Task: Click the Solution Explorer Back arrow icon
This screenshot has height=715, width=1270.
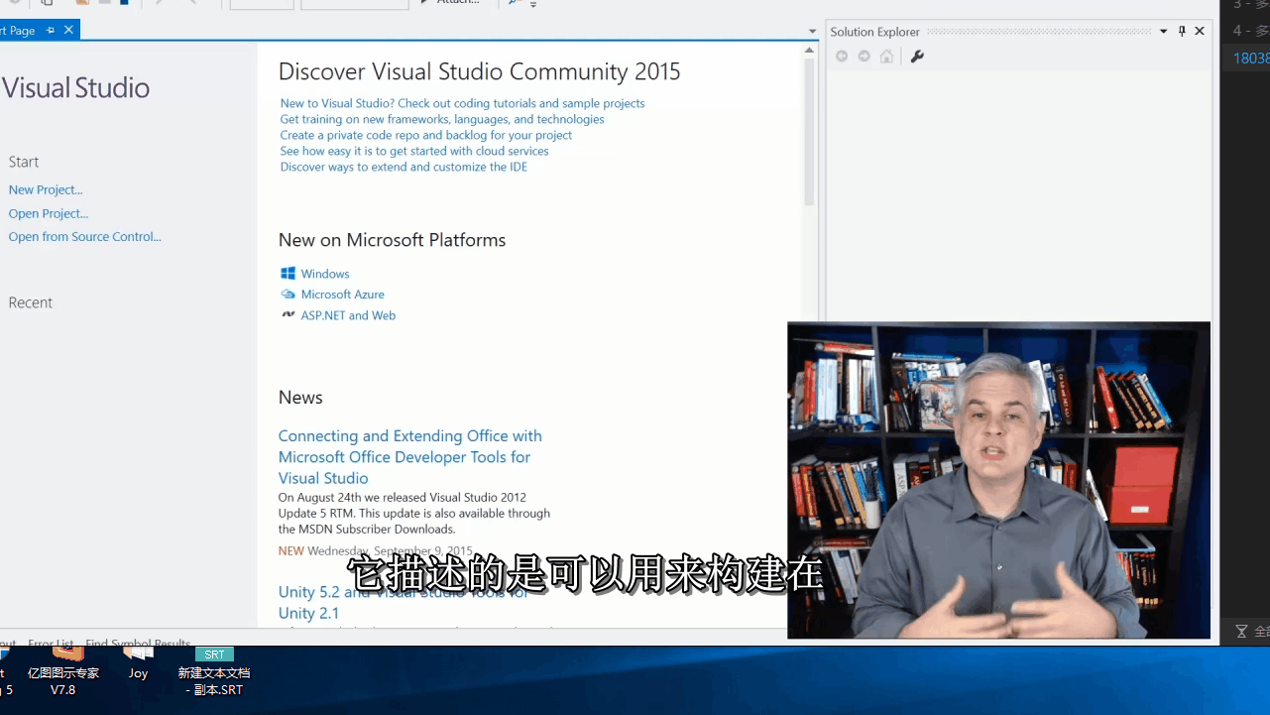Action: tap(842, 57)
